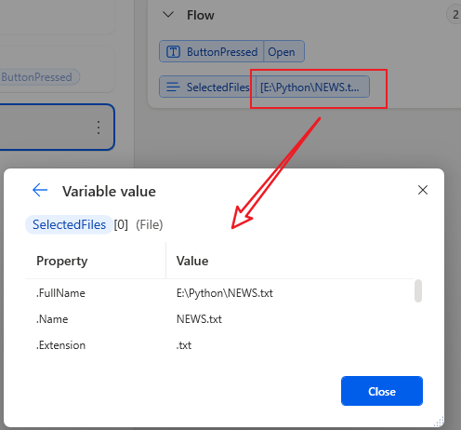
Task: Click the SelectedFiles list variable icon
Action: (173, 87)
